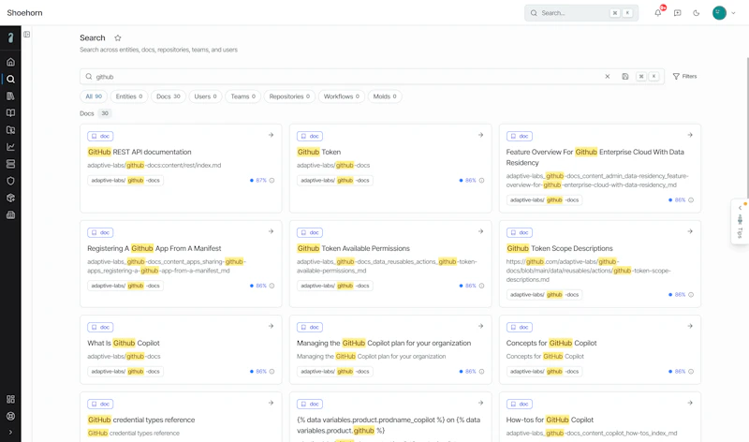Show score info for Github Token card
Screen dimensions: 749x442
[481, 181]
